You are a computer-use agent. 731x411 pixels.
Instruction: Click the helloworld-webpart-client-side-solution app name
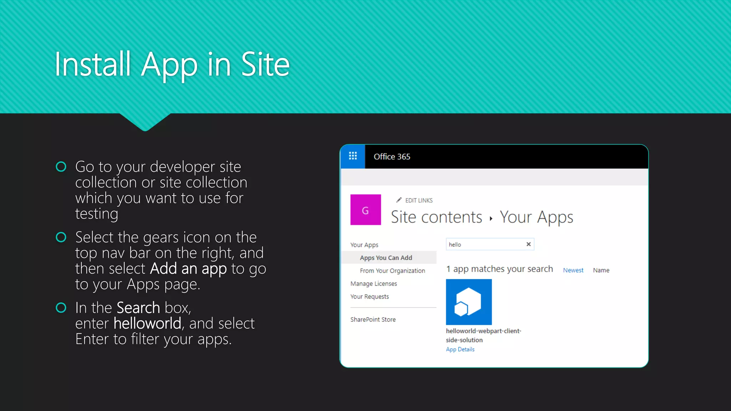click(x=483, y=335)
